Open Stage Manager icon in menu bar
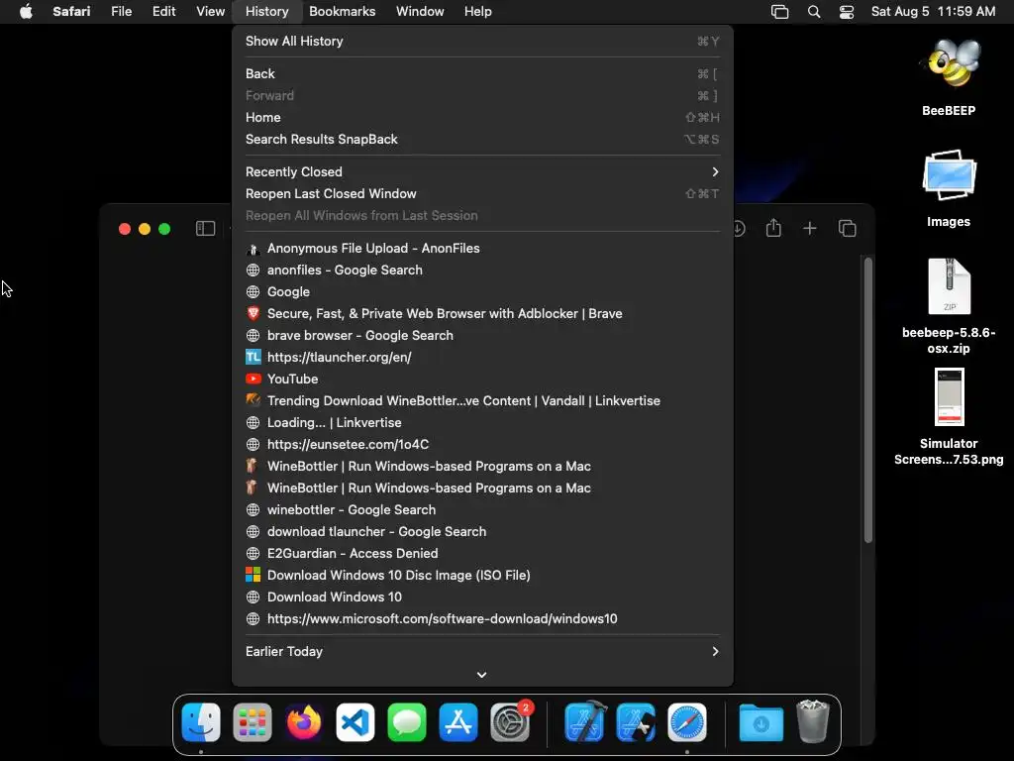This screenshot has height=761, width=1014. [780, 12]
